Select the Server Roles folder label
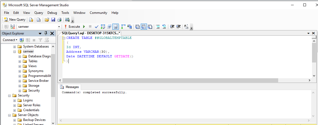The image size is (318, 125). [32, 105]
